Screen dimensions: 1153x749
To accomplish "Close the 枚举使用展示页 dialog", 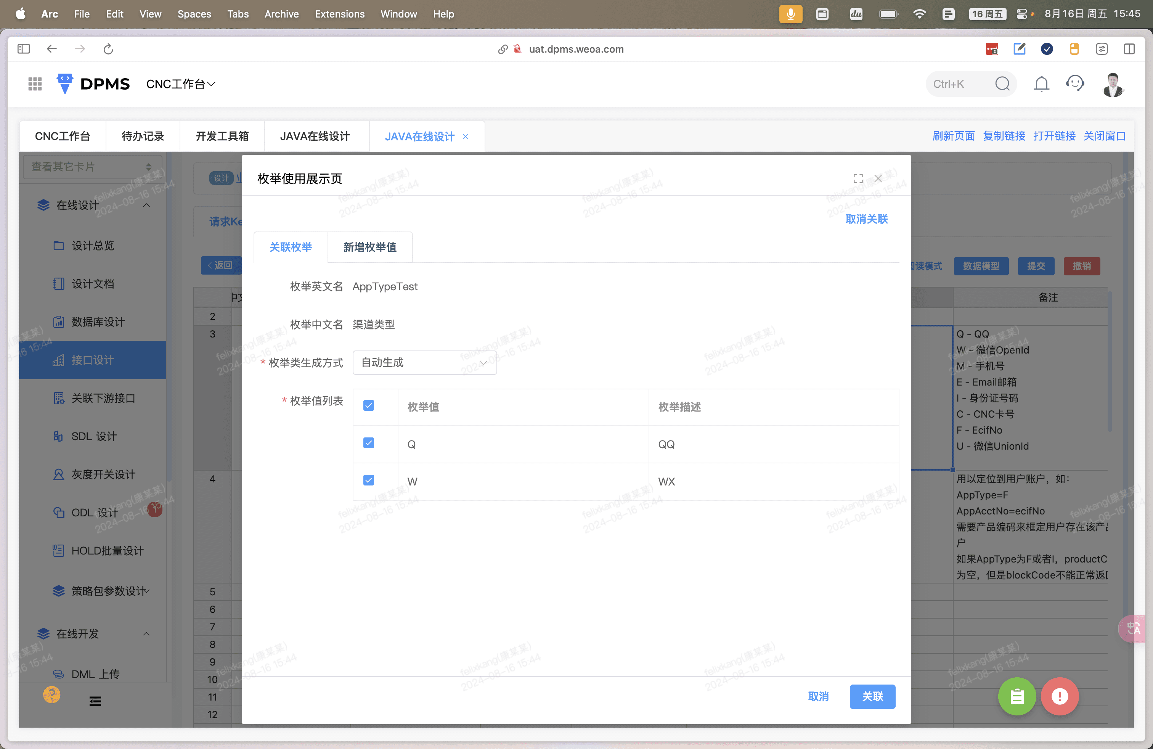I will point(878,178).
